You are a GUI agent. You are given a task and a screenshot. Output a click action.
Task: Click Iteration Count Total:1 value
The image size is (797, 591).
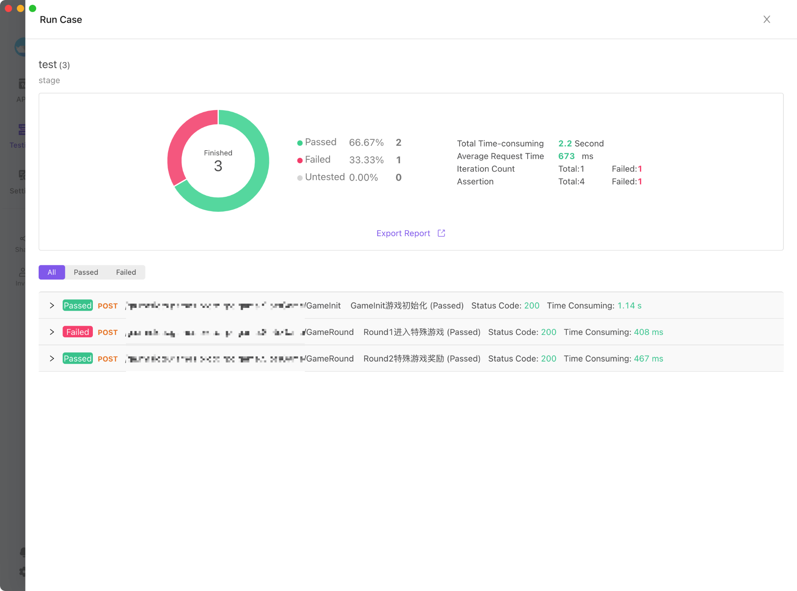pyautogui.click(x=571, y=169)
